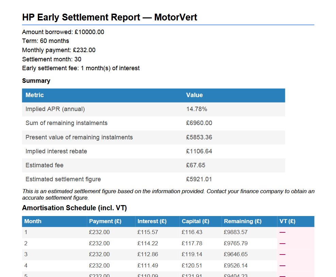Click the remaining balance £9765.79 in month 2
This screenshot has height=277, width=336.
click(235, 243)
